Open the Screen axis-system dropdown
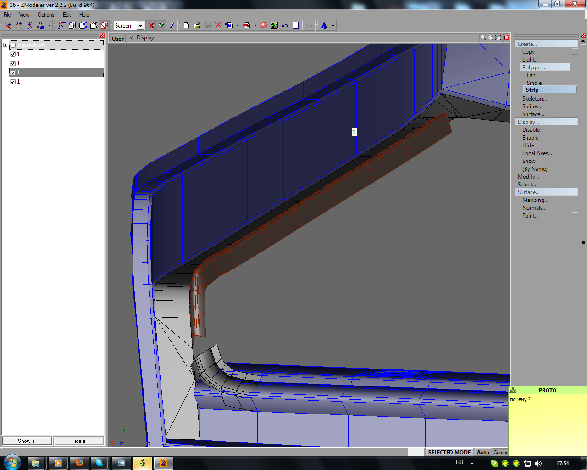This screenshot has height=470, width=587. coord(140,26)
